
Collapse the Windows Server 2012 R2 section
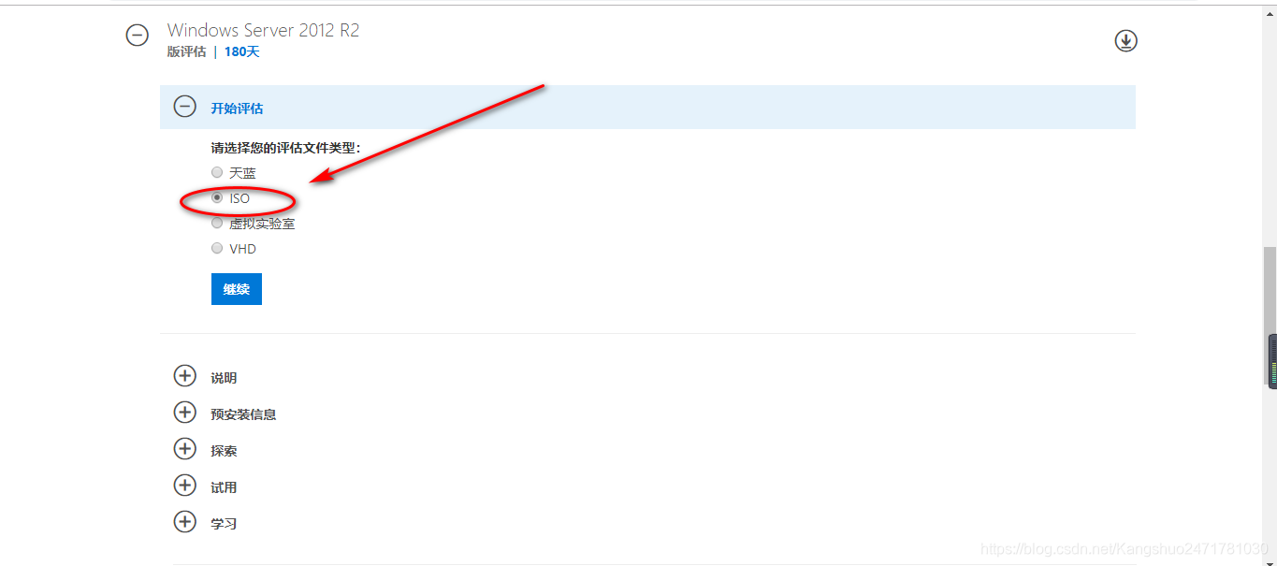coord(138,36)
